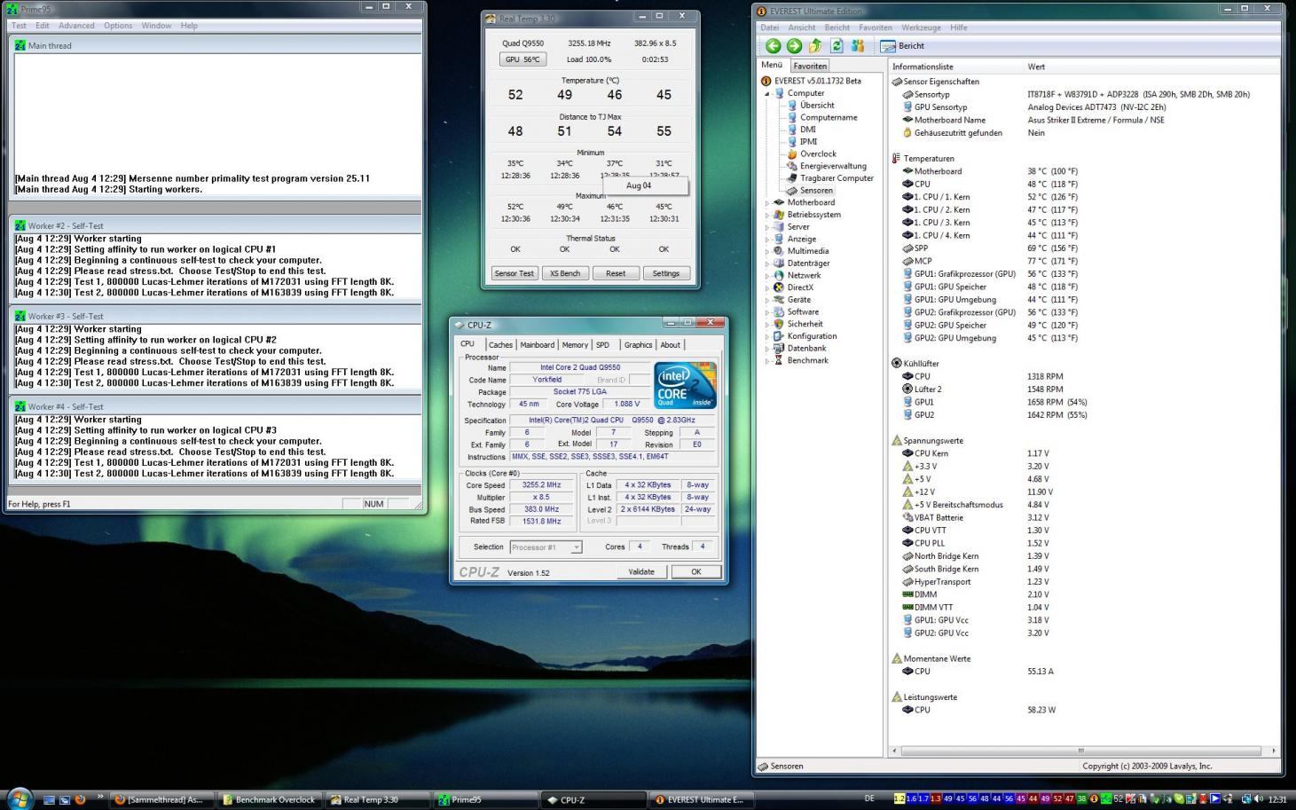The height and width of the screenshot is (810, 1296).
Task: Switch to the Mainboard tab in CPU-Z
Action: click(x=537, y=345)
